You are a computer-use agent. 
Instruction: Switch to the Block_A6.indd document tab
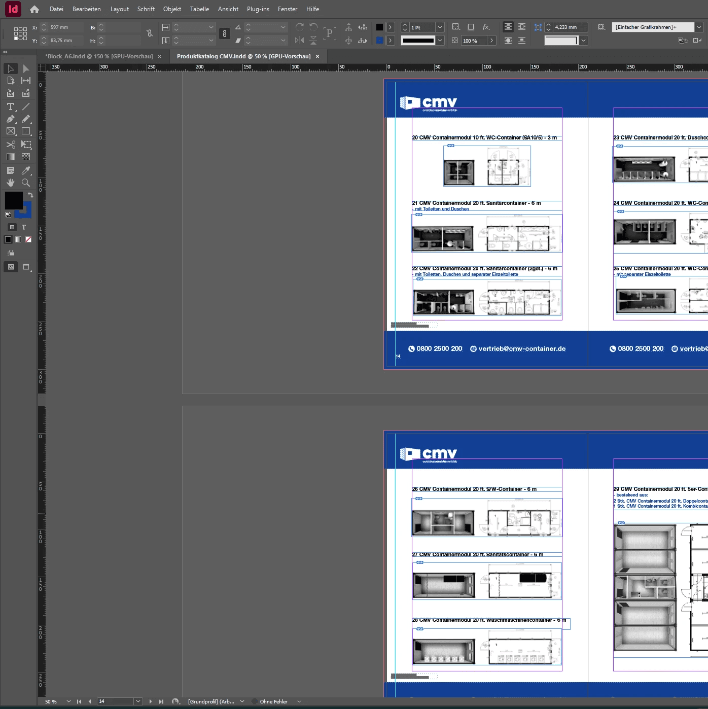[x=99, y=56]
